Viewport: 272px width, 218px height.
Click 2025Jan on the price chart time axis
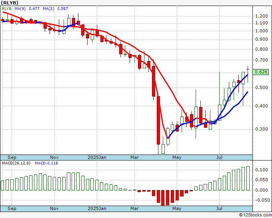pyautogui.click(x=97, y=157)
